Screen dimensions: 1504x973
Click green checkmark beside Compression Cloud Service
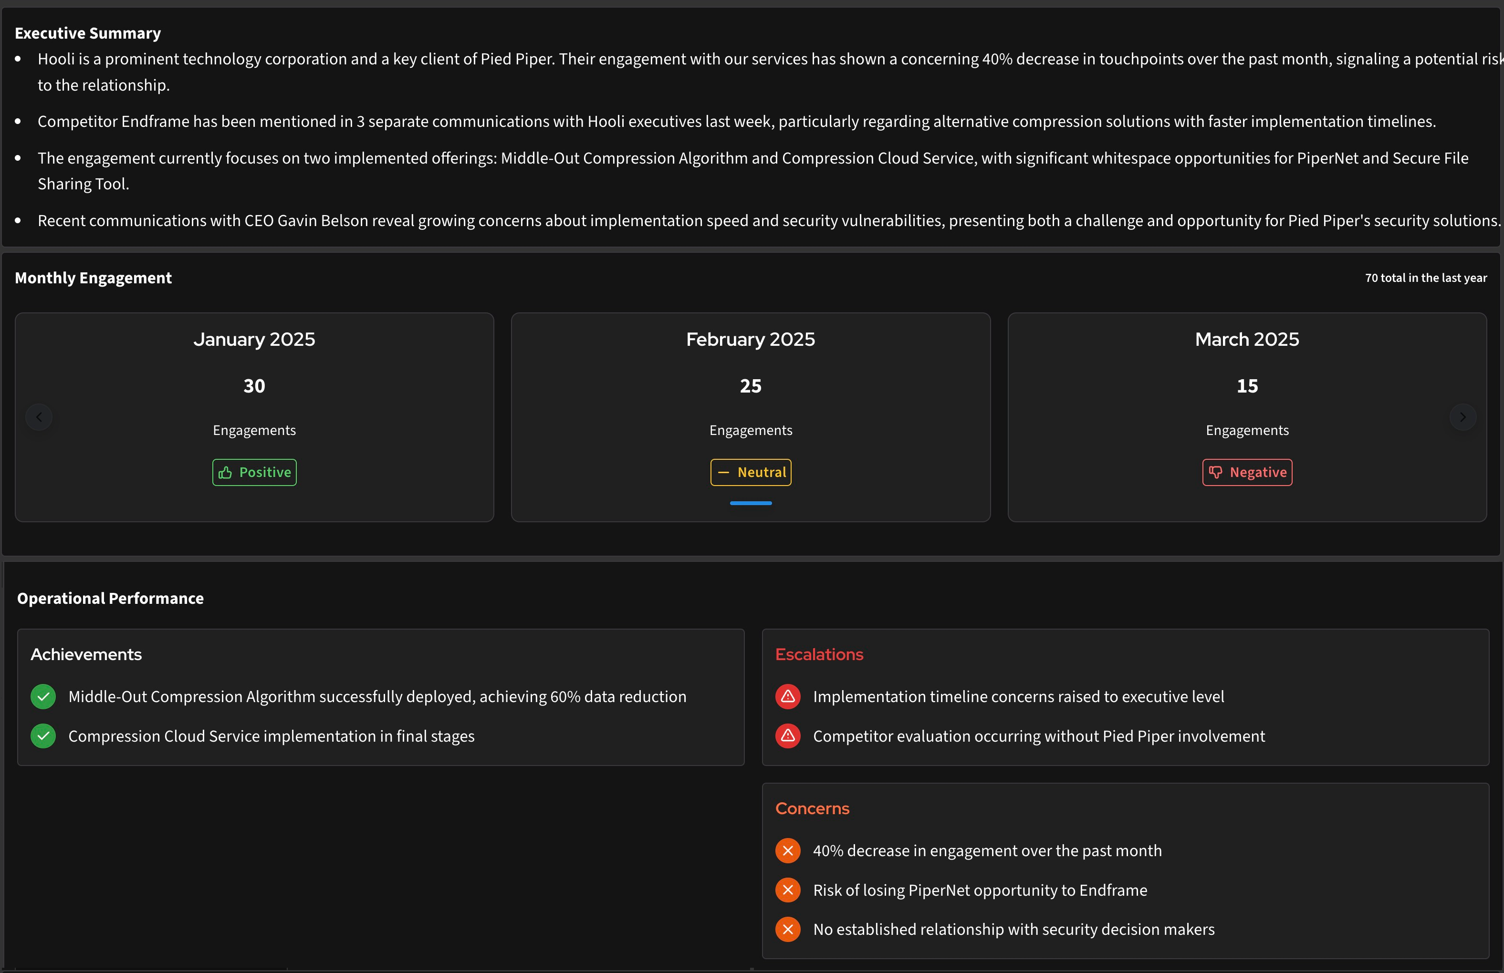(43, 736)
